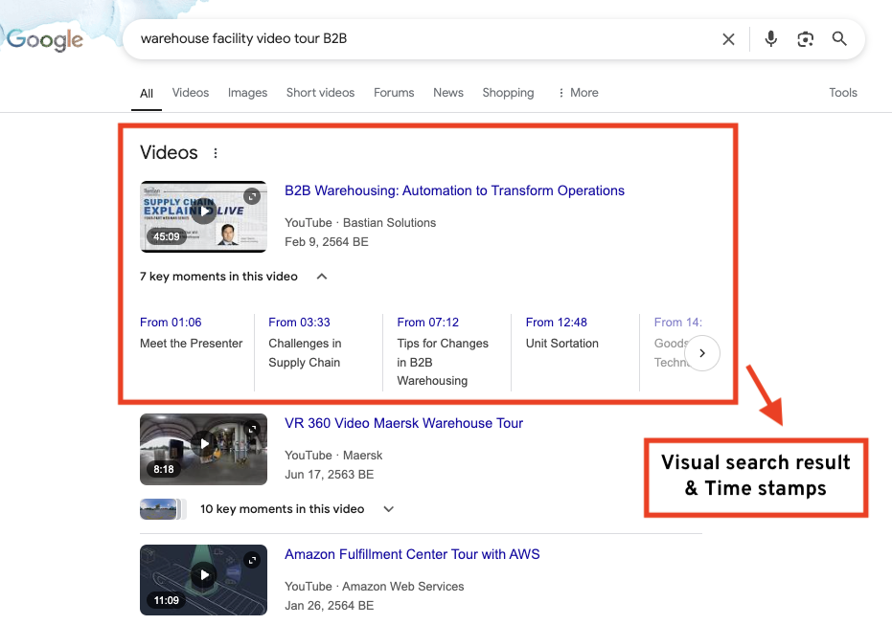The width and height of the screenshot is (892, 625).
Task: Click the Google logo
Action: click(45, 40)
